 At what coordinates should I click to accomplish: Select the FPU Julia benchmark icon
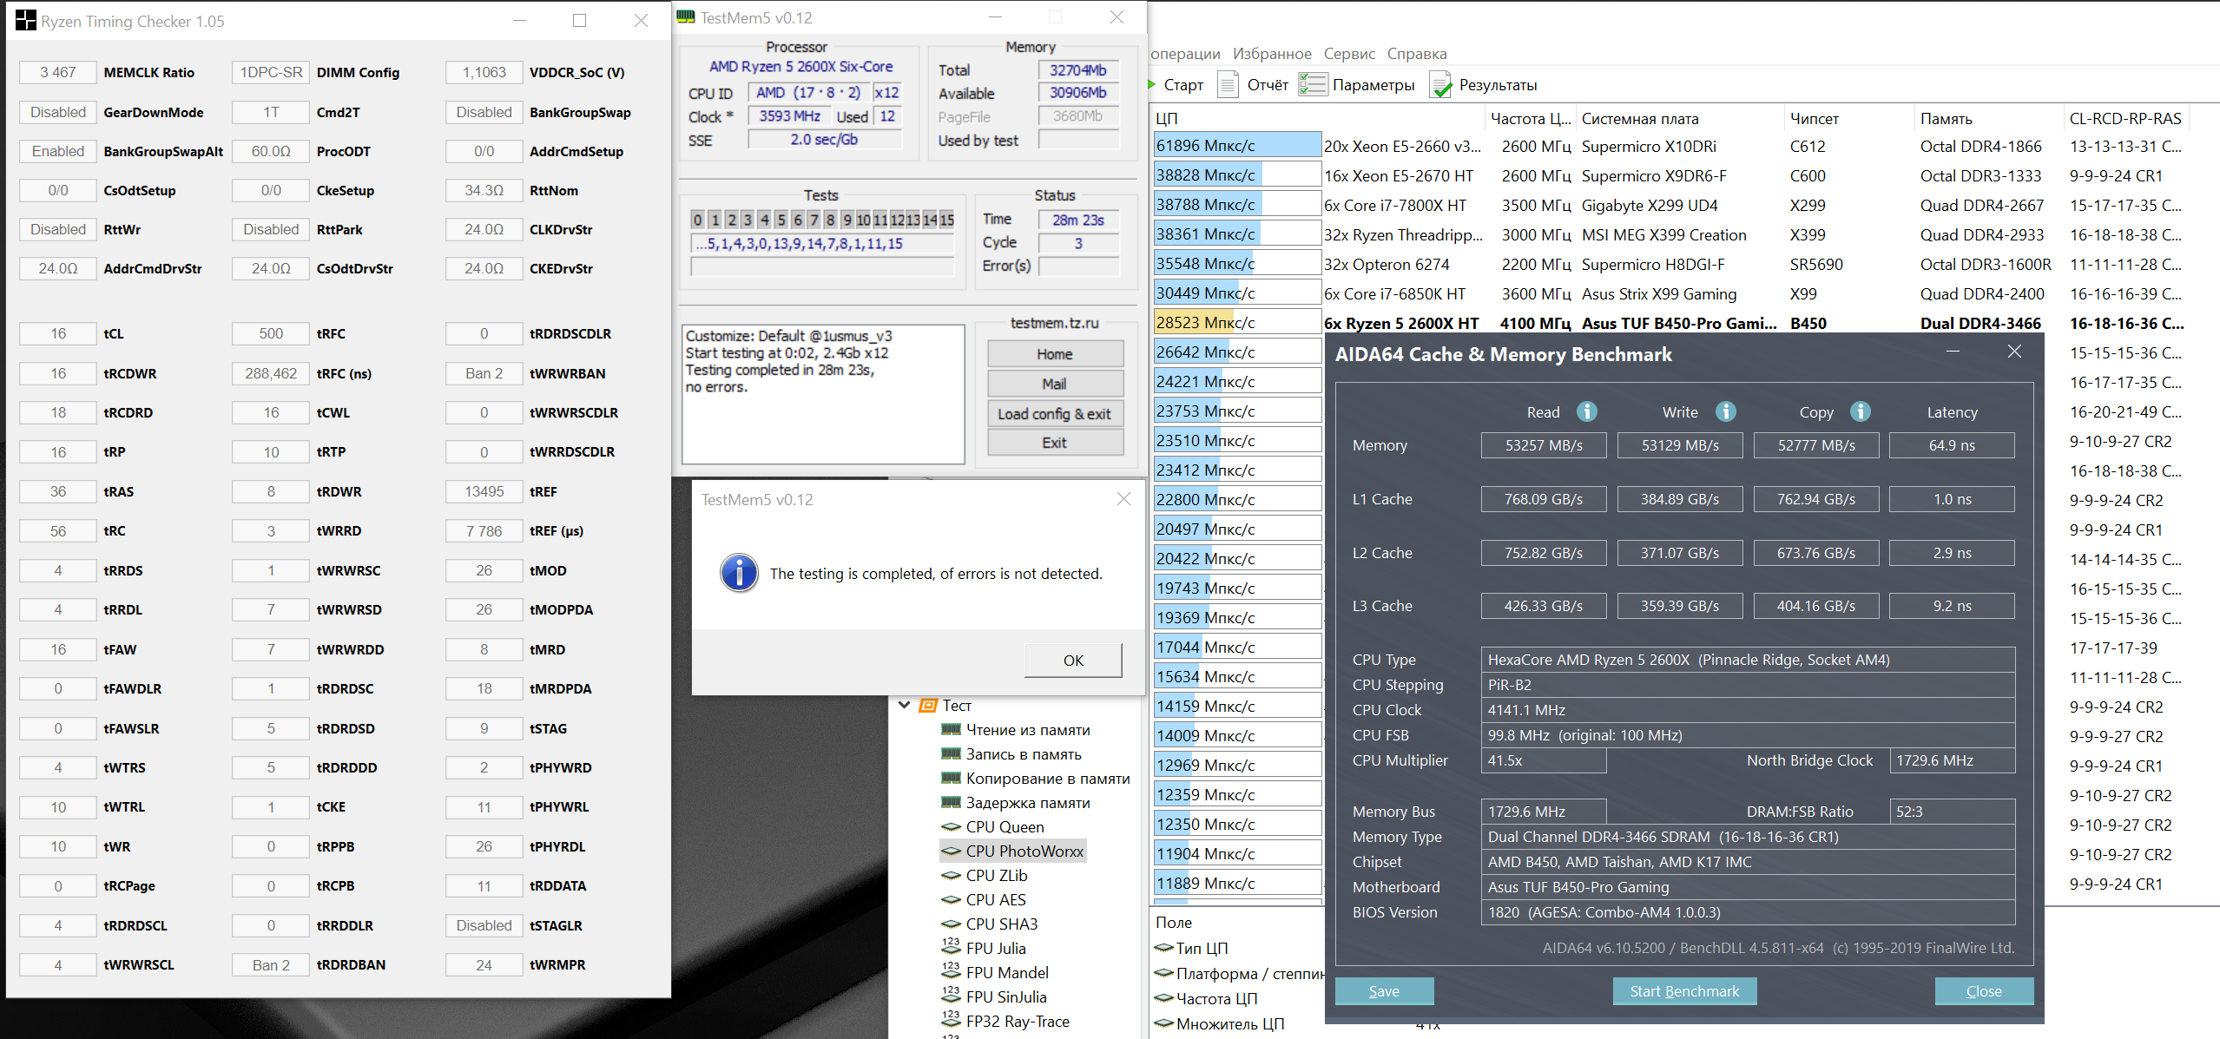tap(951, 948)
